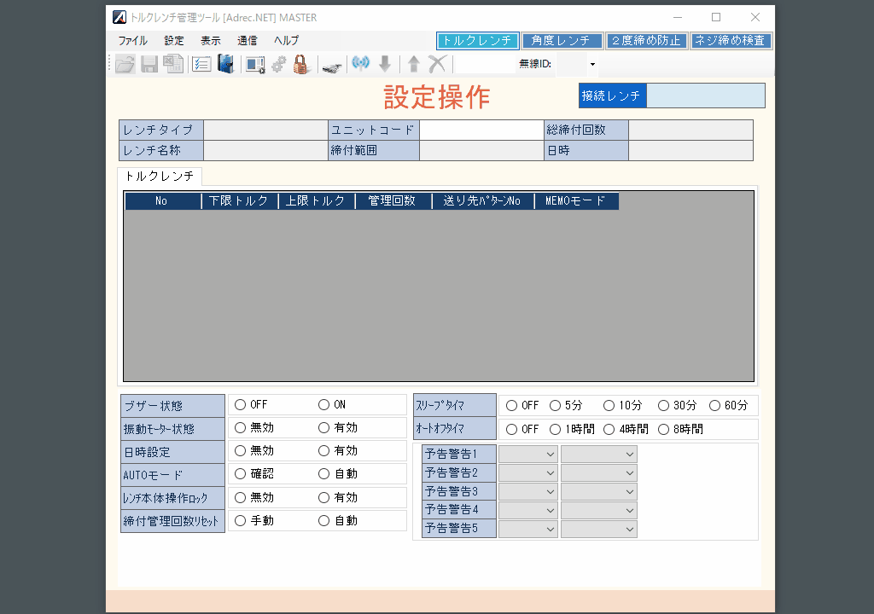Screen dimensions: 874x614
Task: Open second dropdown for 予告警告5
Action: point(598,530)
